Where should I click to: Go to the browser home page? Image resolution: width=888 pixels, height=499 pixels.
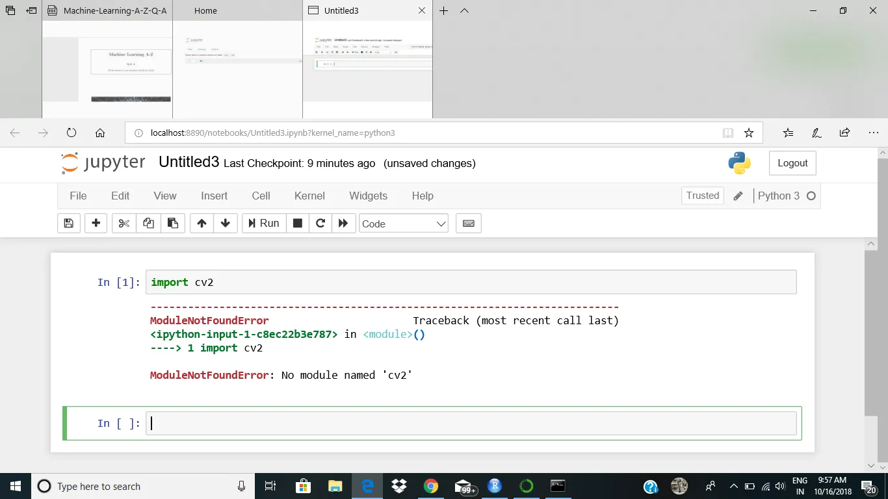(100, 133)
